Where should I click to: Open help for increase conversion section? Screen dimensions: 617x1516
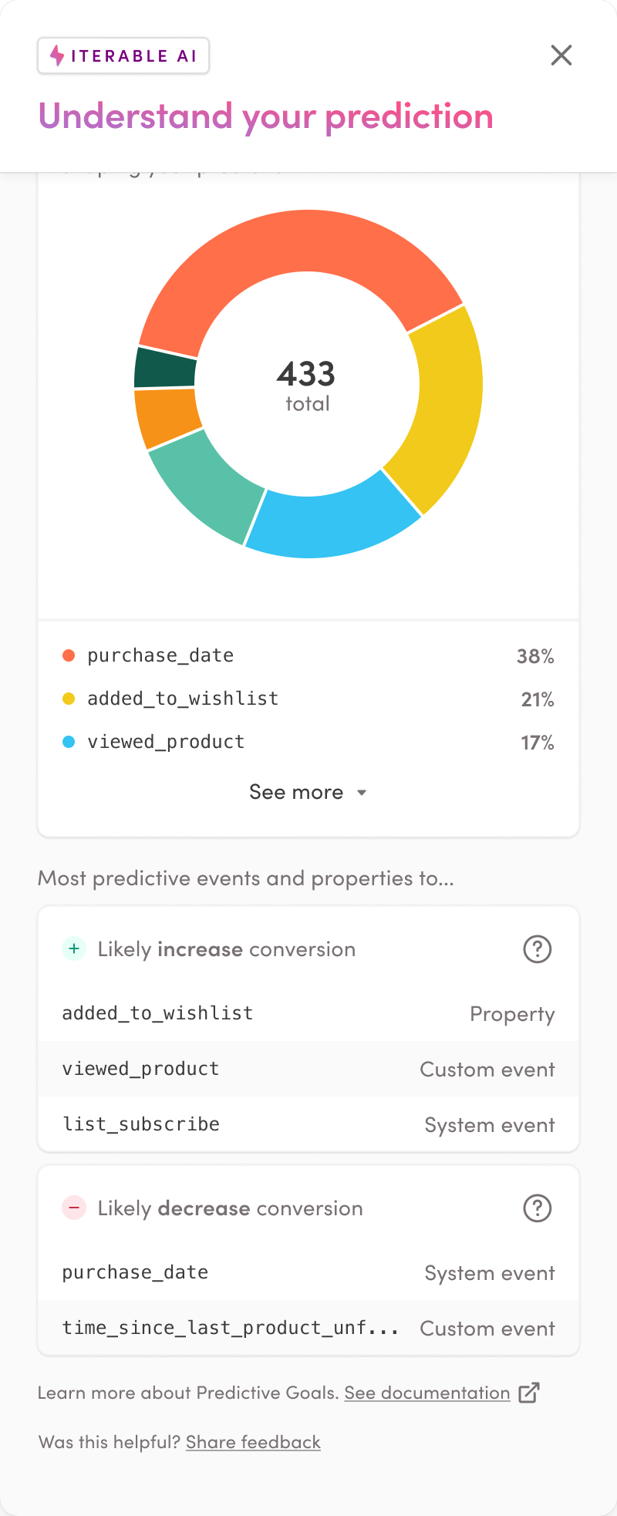pyautogui.click(x=537, y=949)
